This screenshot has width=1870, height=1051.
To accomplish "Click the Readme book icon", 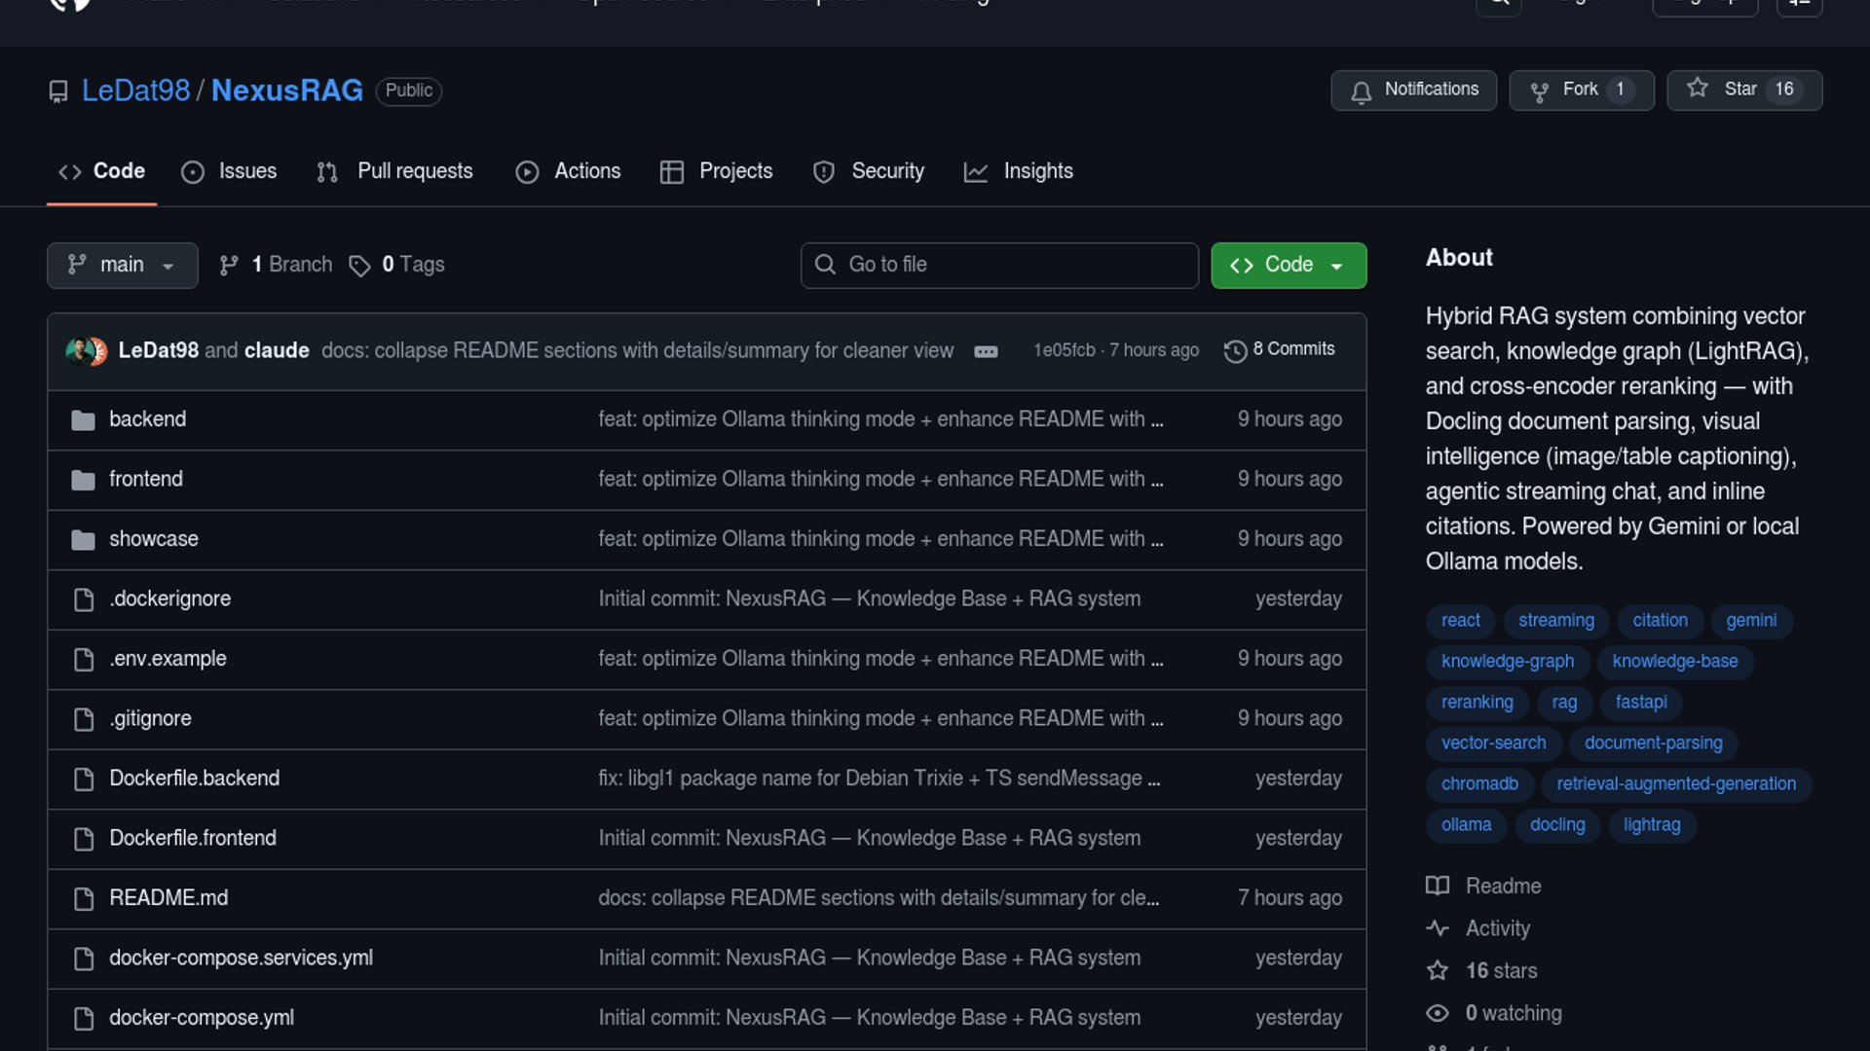I will tap(1438, 886).
